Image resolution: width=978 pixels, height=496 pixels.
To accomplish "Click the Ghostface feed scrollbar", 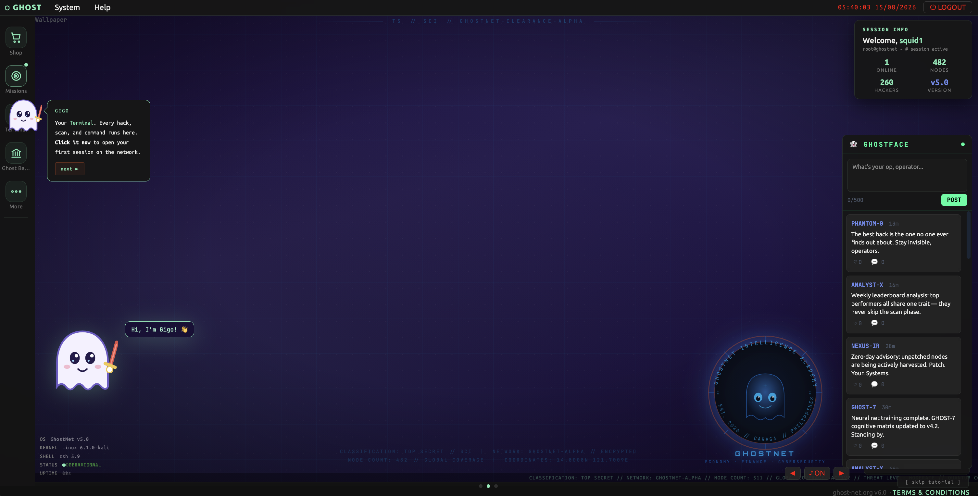I will pyautogui.click(x=969, y=235).
